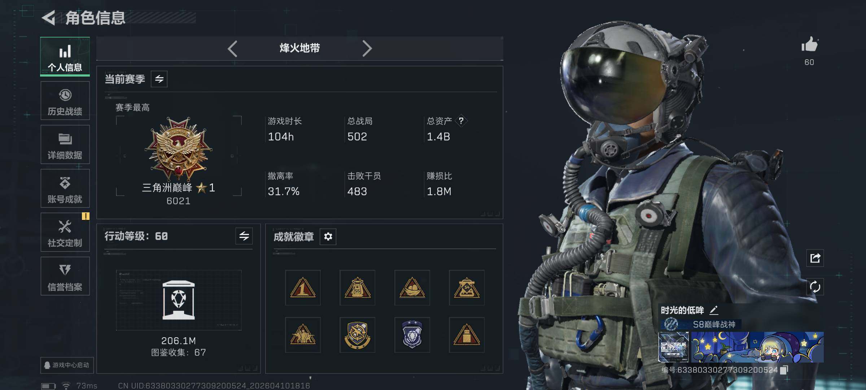This screenshot has width=866, height=390.
Task: Select the 账号成就 sidebar tab
Action: click(65, 188)
